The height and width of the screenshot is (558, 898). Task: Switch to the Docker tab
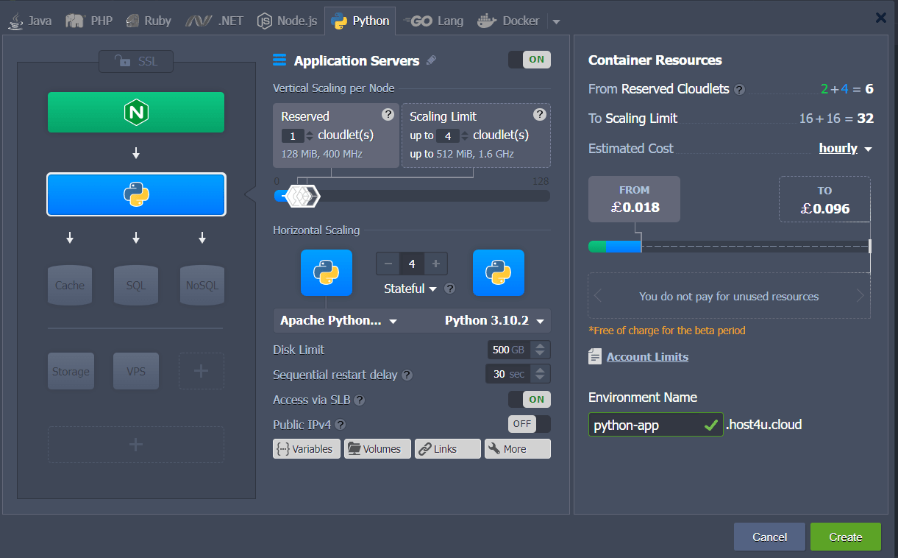tap(508, 21)
